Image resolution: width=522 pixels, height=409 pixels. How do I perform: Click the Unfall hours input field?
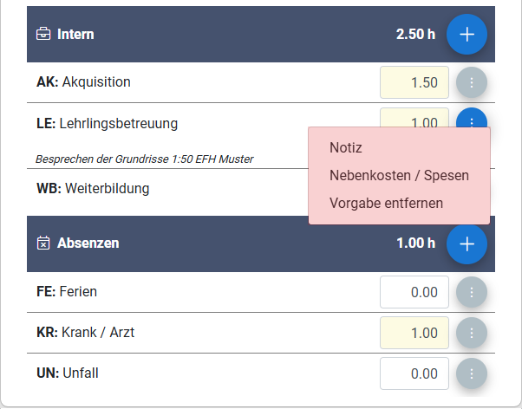point(414,373)
